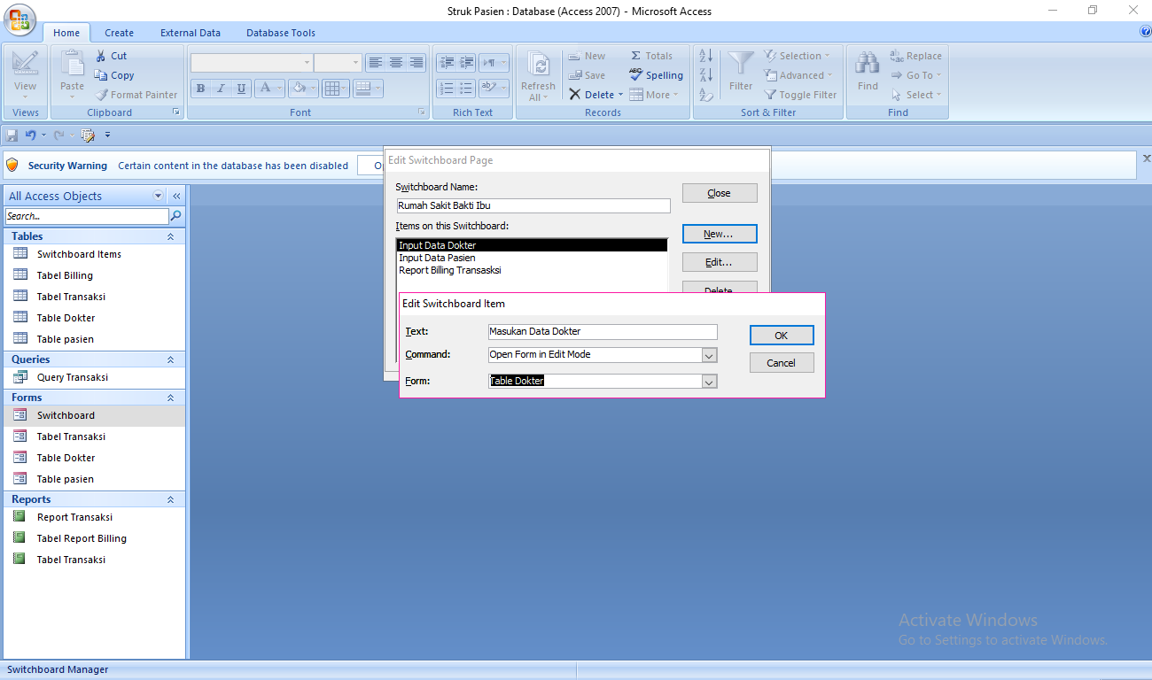
Task: Click the Bold formatting icon
Action: click(x=200, y=88)
